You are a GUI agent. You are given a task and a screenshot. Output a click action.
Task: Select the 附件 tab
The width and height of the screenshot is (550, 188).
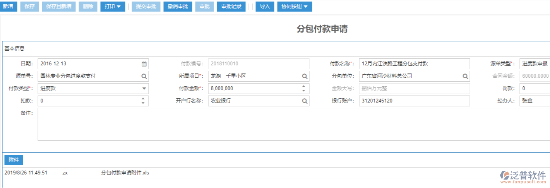point(14,160)
